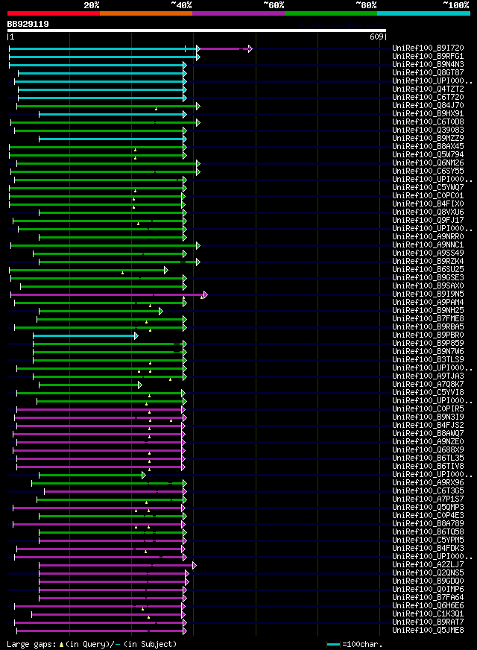The width and height of the screenshot is (477, 650).
Task: Select the UniRef100_A9PAM4 label
Action: coord(428,303)
